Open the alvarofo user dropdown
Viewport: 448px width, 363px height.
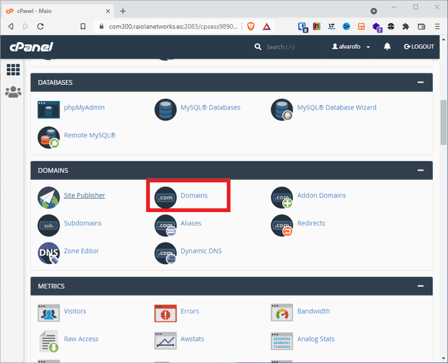351,47
